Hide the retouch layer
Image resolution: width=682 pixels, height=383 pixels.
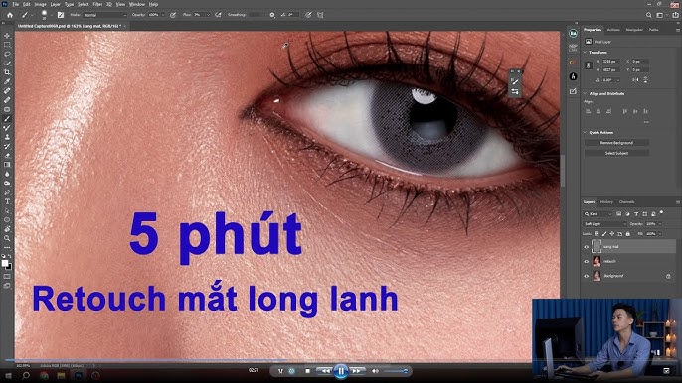coord(586,261)
